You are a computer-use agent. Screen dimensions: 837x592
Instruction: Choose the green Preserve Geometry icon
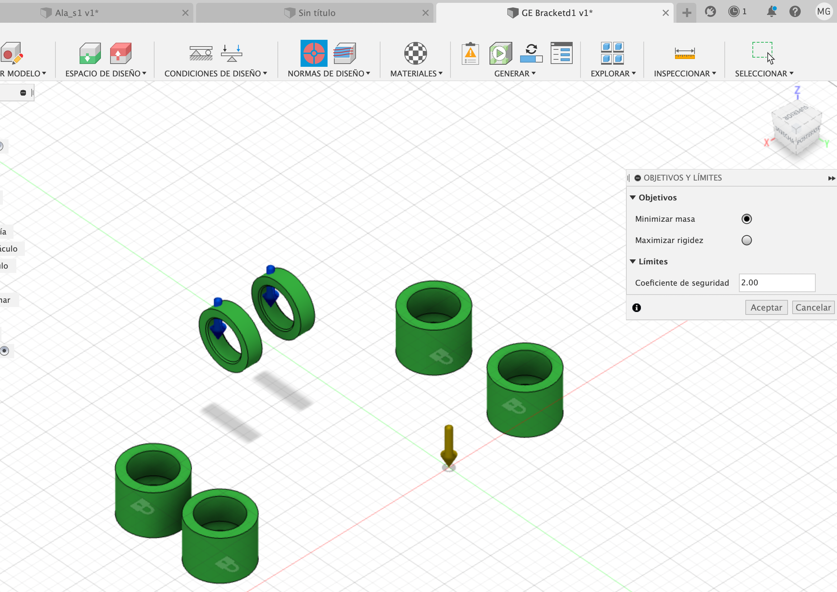[90, 53]
